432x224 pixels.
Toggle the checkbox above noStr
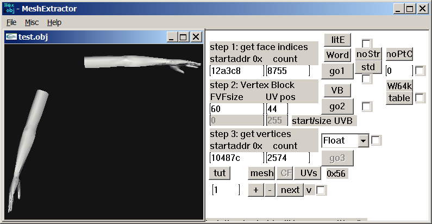point(366,43)
